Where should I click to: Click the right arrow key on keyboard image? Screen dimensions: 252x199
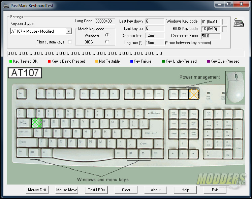click(193, 154)
